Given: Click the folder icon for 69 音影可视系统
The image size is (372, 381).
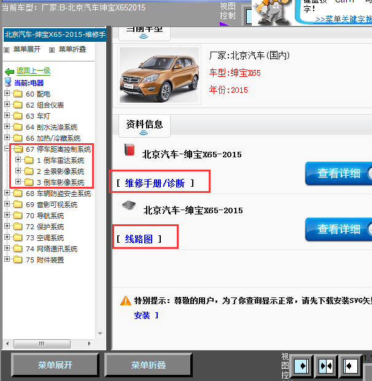Looking at the screenshot, I should [x=18, y=204].
